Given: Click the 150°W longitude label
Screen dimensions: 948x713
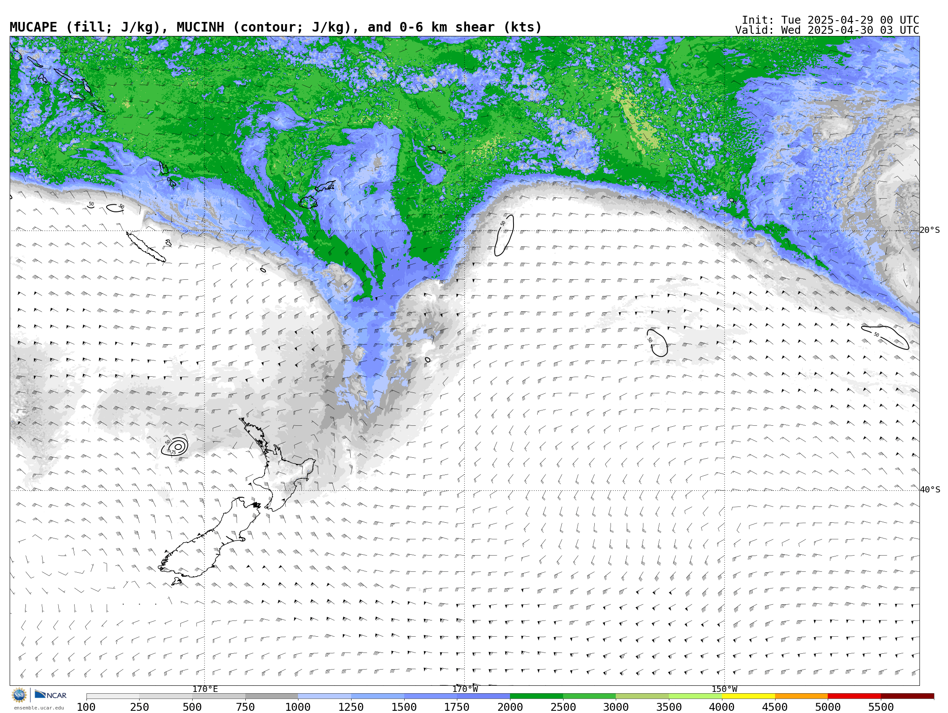Looking at the screenshot, I should pyautogui.click(x=724, y=689).
